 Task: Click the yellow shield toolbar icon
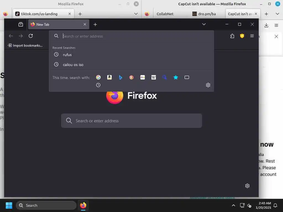tap(242, 36)
